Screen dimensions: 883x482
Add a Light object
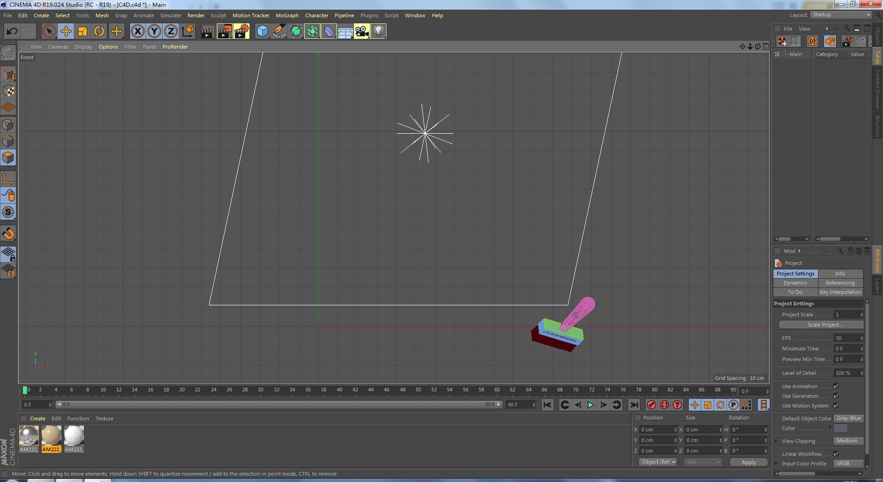click(x=378, y=31)
